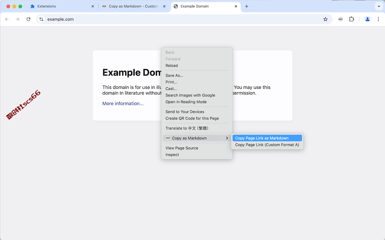The height and width of the screenshot is (240, 385).
Task: Choose Open in Reading Mode
Action: click(197, 102)
